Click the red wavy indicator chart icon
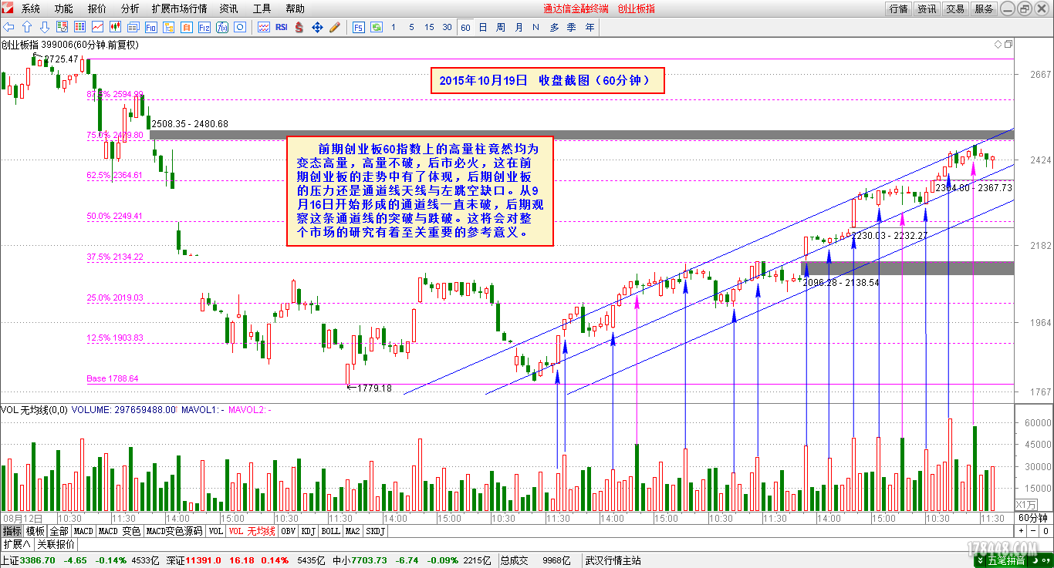The width and height of the screenshot is (1054, 568). [x=263, y=27]
